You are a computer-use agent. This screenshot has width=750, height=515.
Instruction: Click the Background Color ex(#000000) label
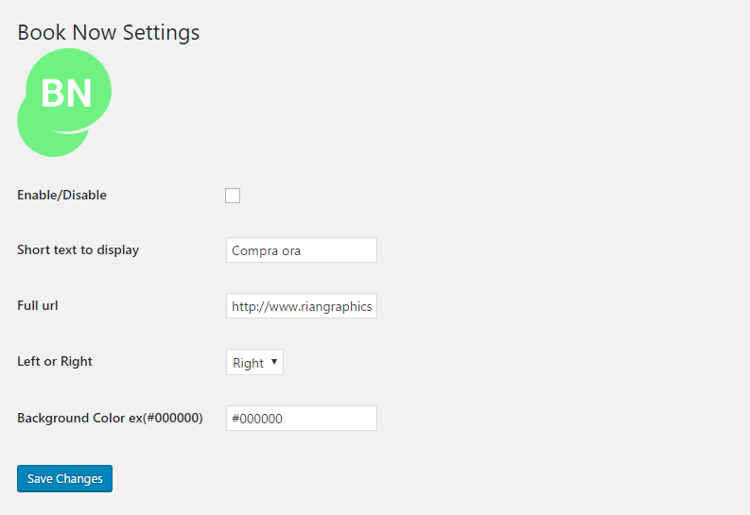click(x=110, y=418)
